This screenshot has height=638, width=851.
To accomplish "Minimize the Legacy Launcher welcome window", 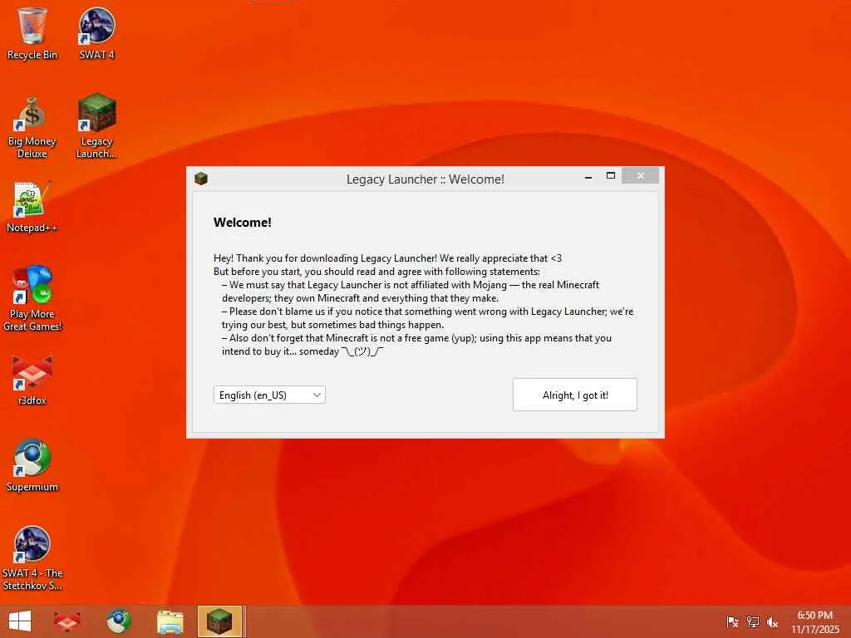I will click(x=588, y=176).
